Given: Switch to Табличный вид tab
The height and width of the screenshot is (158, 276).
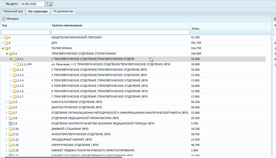Looking at the screenshot, I should 13,11.
